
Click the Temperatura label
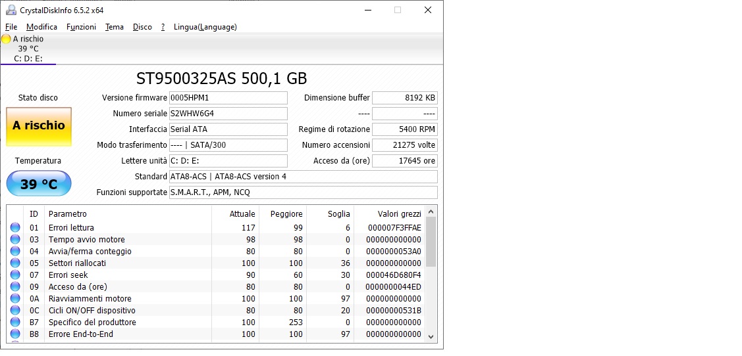pyautogui.click(x=38, y=160)
